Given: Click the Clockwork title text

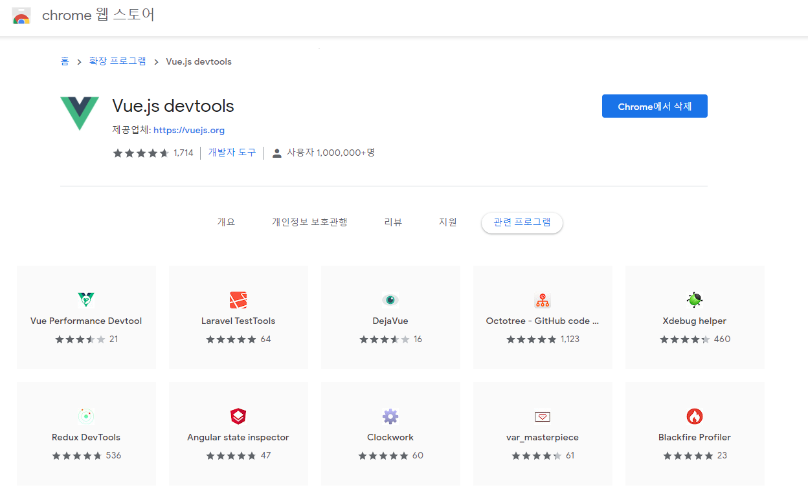Looking at the screenshot, I should 390,437.
